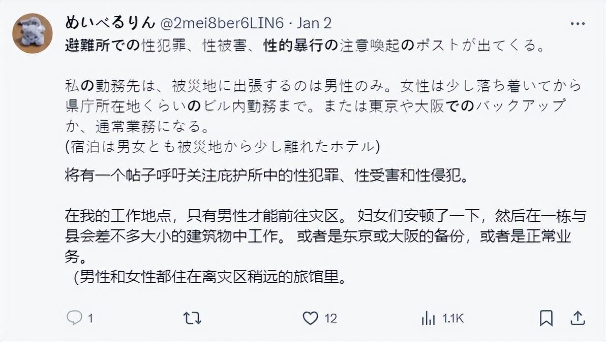Bookmark this post with the ribbon icon
Image resolution: width=606 pixels, height=342 pixels.
[546, 318]
